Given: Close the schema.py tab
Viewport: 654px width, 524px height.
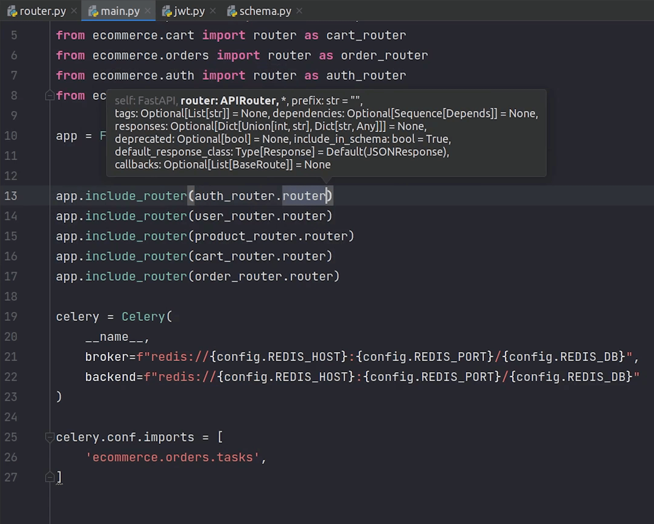Looking at the screenshot, I should pos(299,11).
